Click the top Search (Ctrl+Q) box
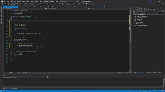Viewport: 165px width, 92px height. coord(69,1)
